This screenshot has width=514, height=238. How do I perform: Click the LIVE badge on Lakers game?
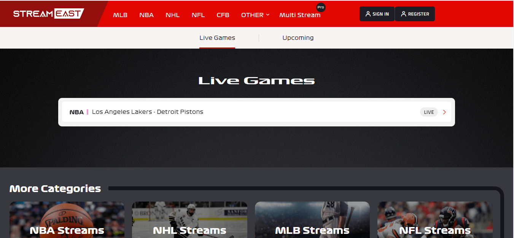coord(429,112)
